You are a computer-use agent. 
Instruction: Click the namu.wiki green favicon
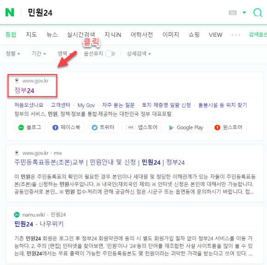17,214
